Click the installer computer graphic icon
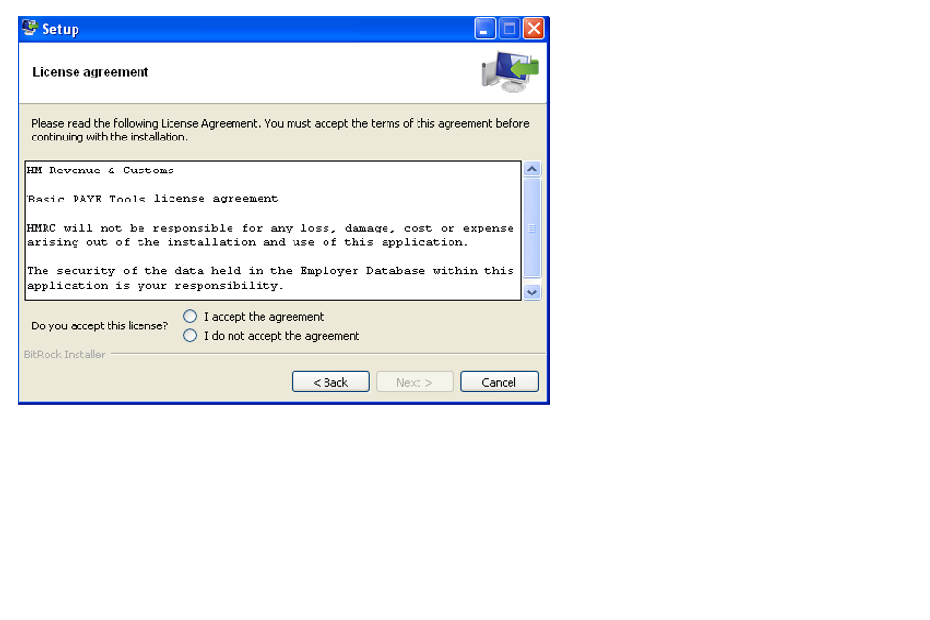930x620 pixels. pyautogui.click(x=511, y=72)
